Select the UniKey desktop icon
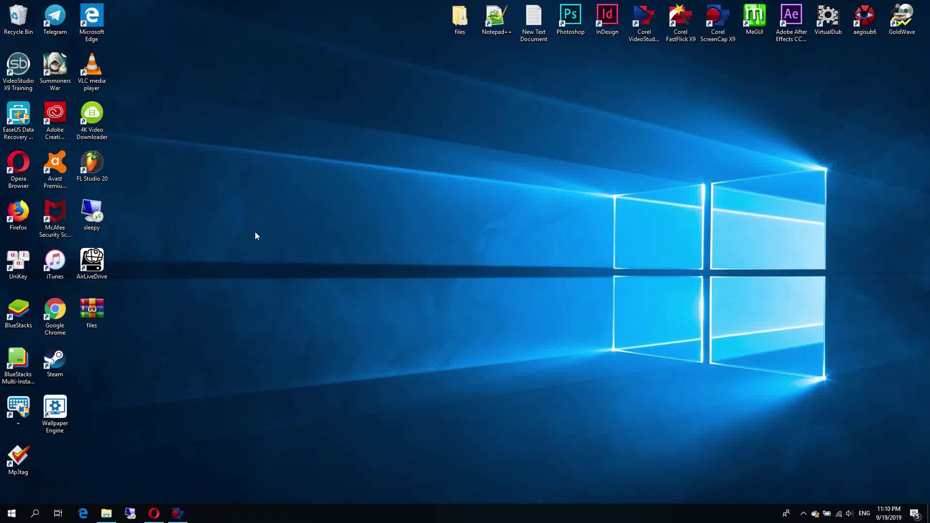Viewport: 930px width, 523px height. [18, 264]
